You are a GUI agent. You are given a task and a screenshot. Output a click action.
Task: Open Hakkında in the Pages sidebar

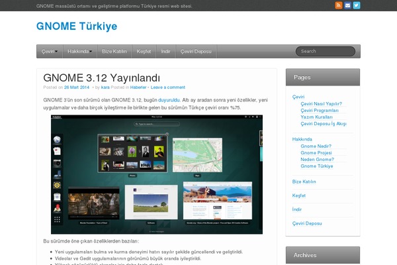click(302, 139)
